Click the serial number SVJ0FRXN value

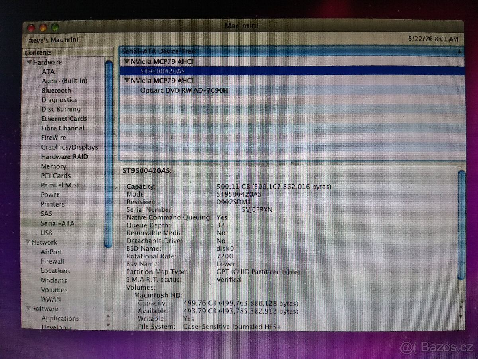257,209
